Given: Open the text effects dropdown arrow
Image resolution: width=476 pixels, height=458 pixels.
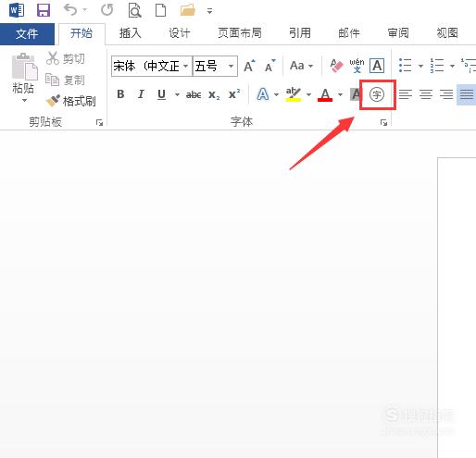Looking at the screenshot, I should click(x=276, y=94).
